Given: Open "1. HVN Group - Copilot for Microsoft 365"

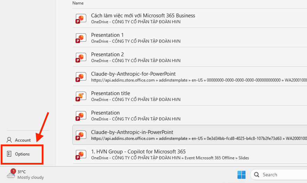Looking at the screenshot, I should tap(138, 152).
